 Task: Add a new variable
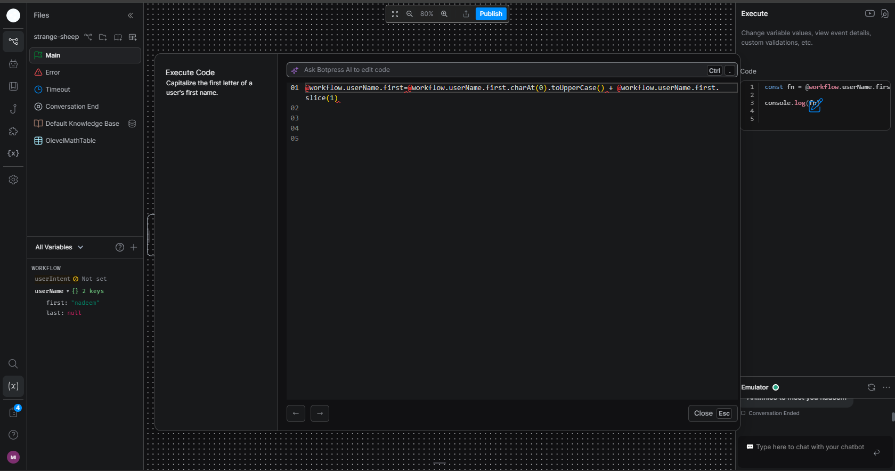(134, 247)
